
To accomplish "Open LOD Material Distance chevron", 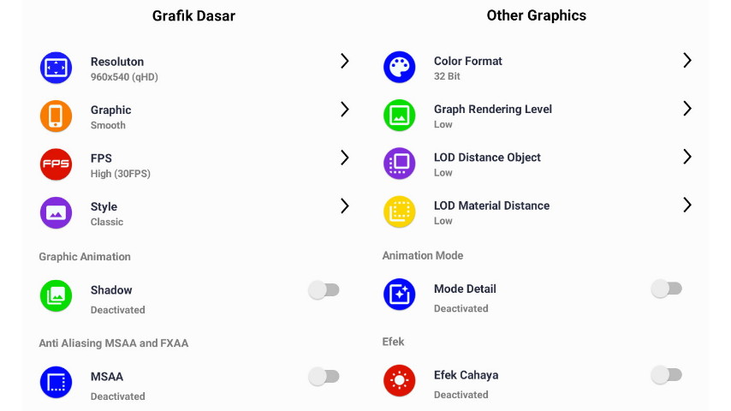I will pyautogui.click(x=687, y=205).
